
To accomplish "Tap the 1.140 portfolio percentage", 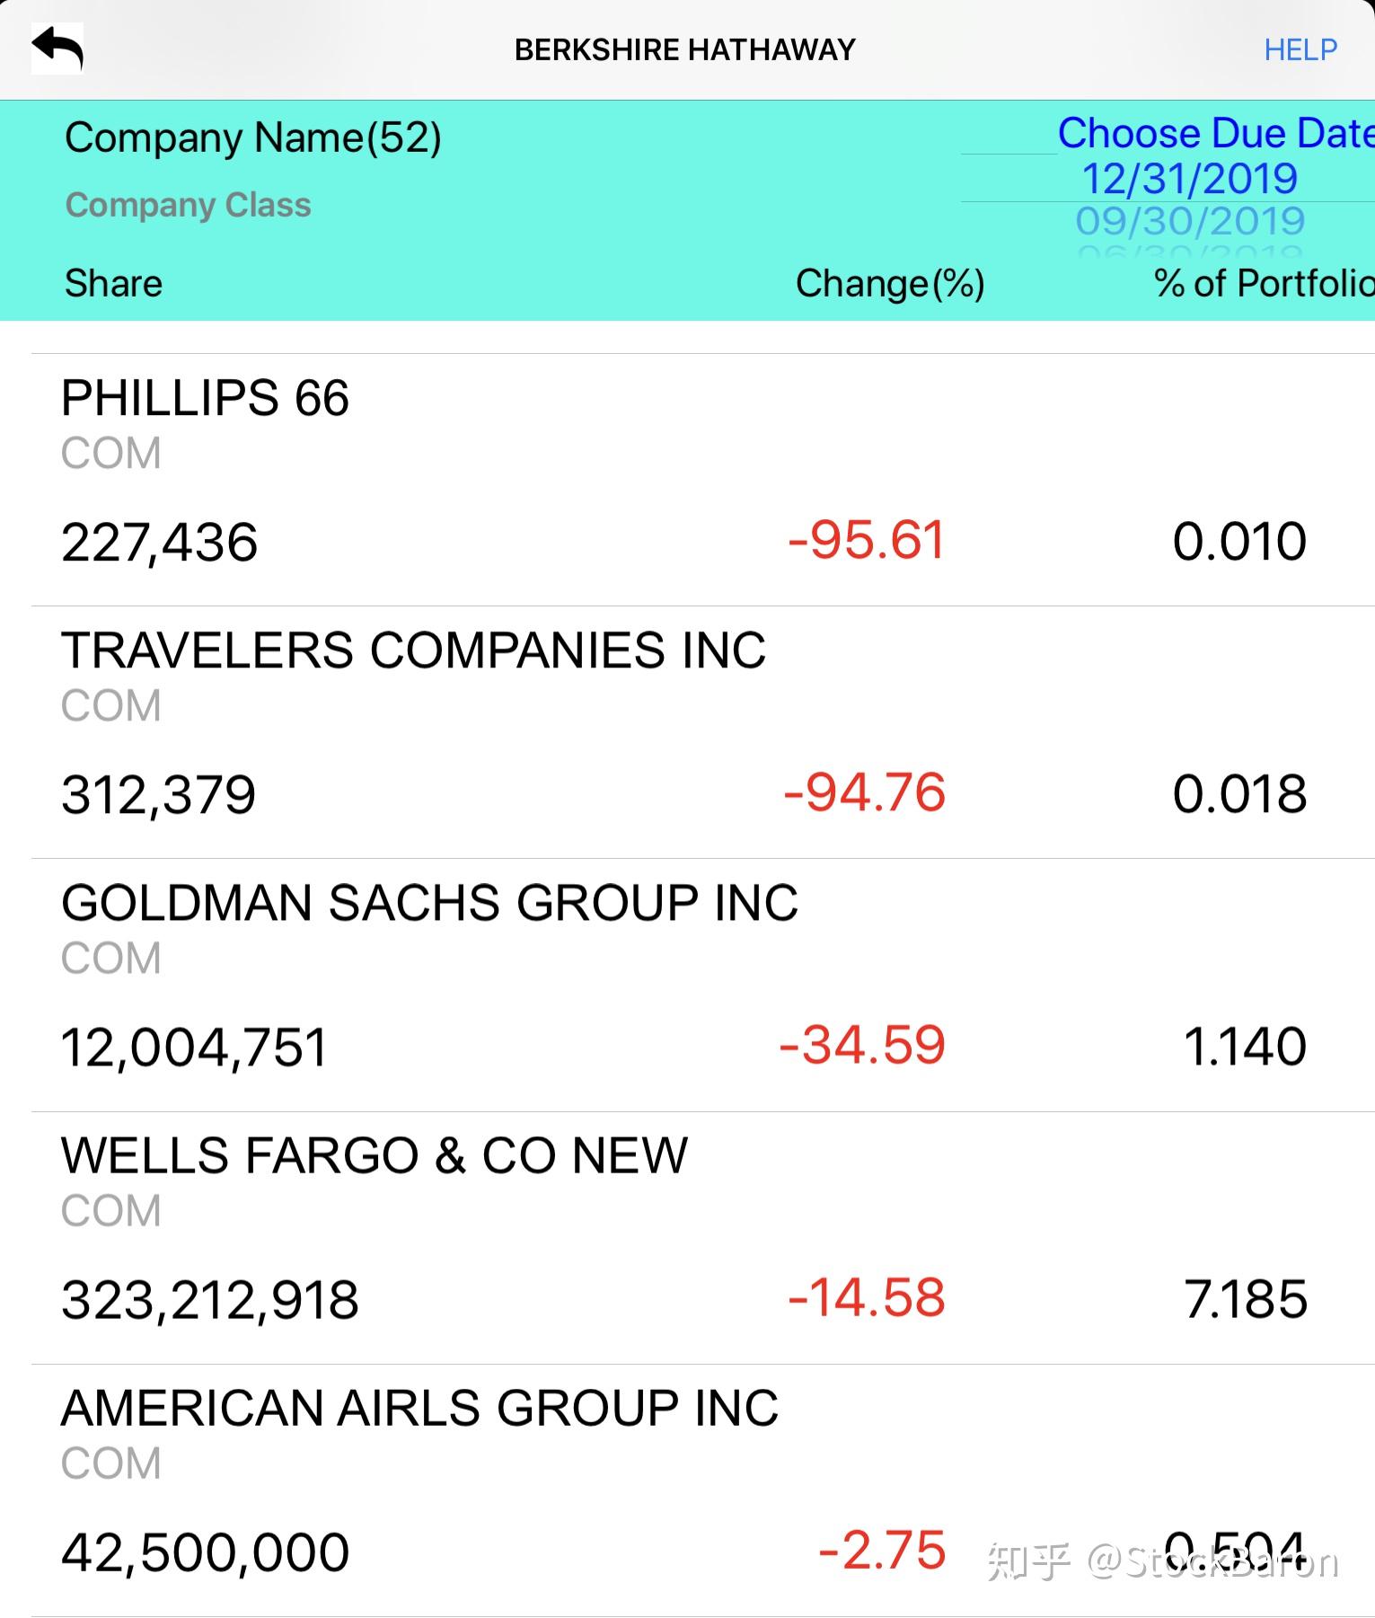I will (1246, 1047).
